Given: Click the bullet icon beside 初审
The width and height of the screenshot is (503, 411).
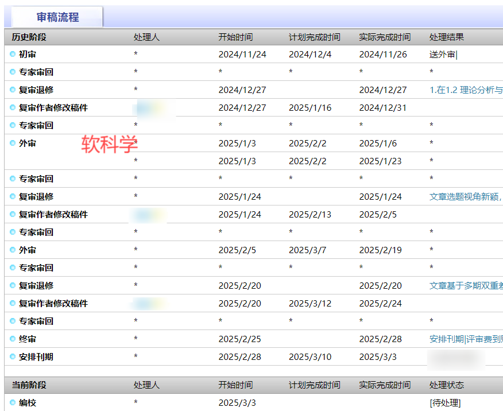Looking at the screenshot, I should (13, 54).
